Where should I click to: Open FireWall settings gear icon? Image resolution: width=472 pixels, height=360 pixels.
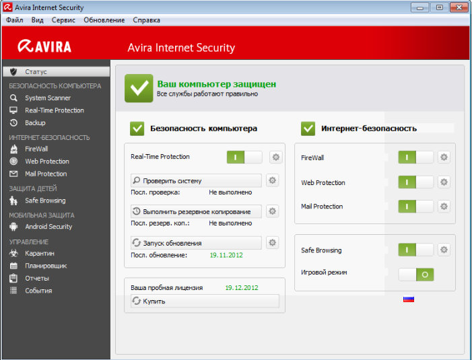(444, 157)
